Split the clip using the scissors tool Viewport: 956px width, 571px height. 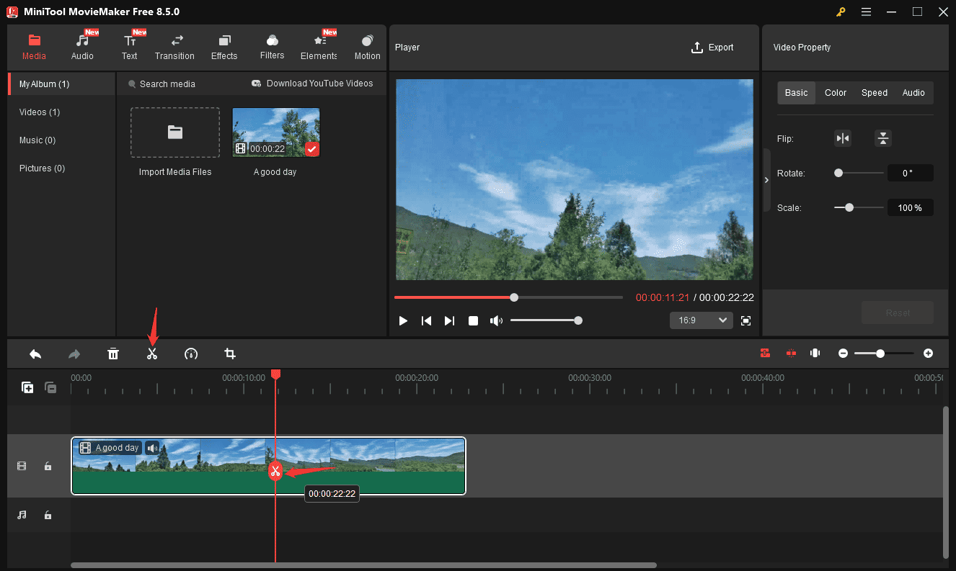coord(152,354)
